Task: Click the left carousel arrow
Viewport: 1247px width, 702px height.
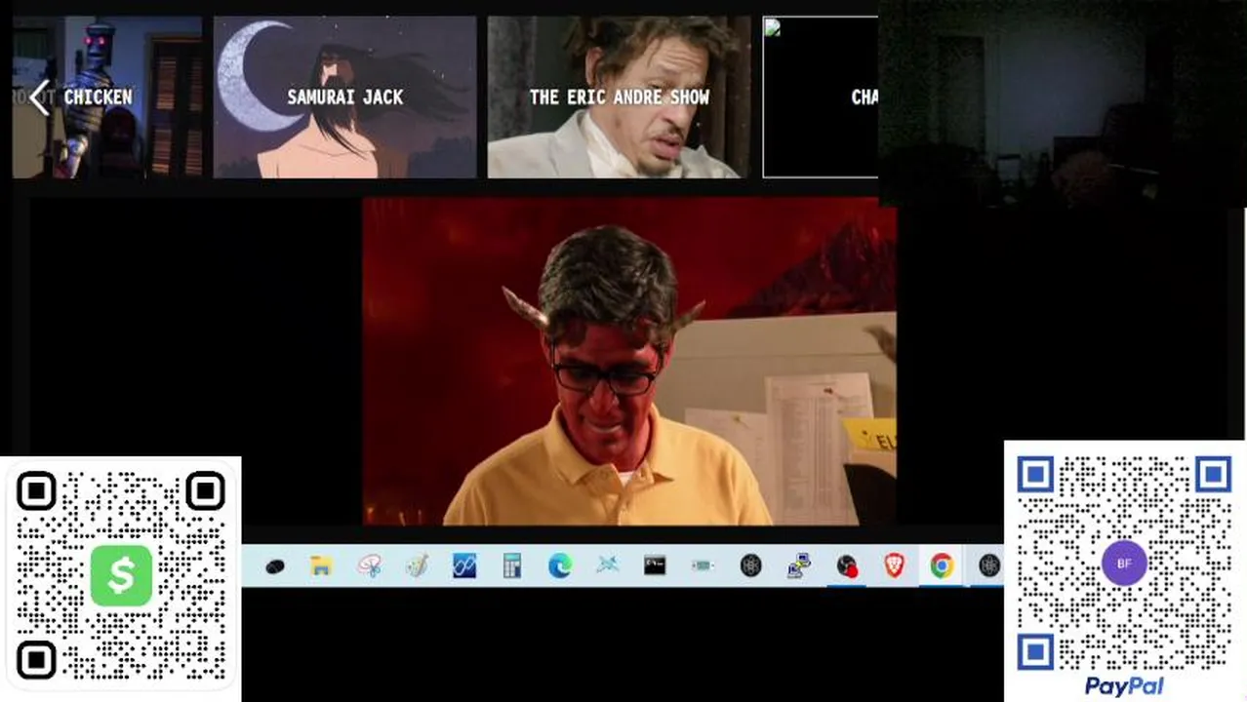Action: [39, 97]
